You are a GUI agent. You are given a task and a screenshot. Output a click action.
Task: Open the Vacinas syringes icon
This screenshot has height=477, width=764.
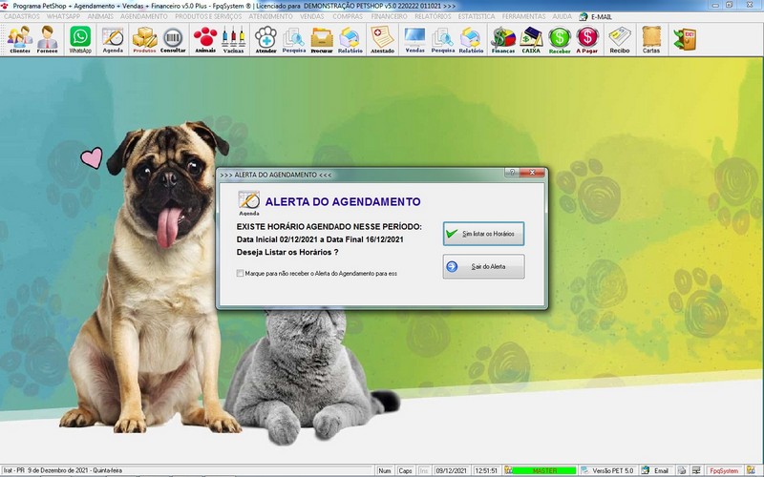(233, 39)
